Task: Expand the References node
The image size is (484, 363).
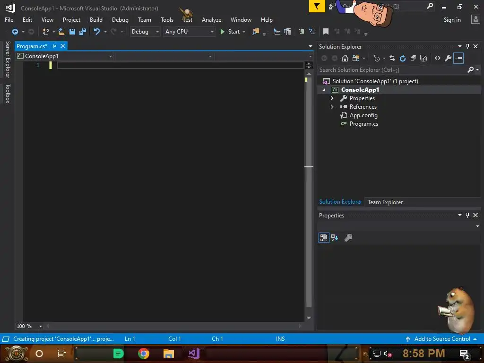Action: click(x=332, y=106)
